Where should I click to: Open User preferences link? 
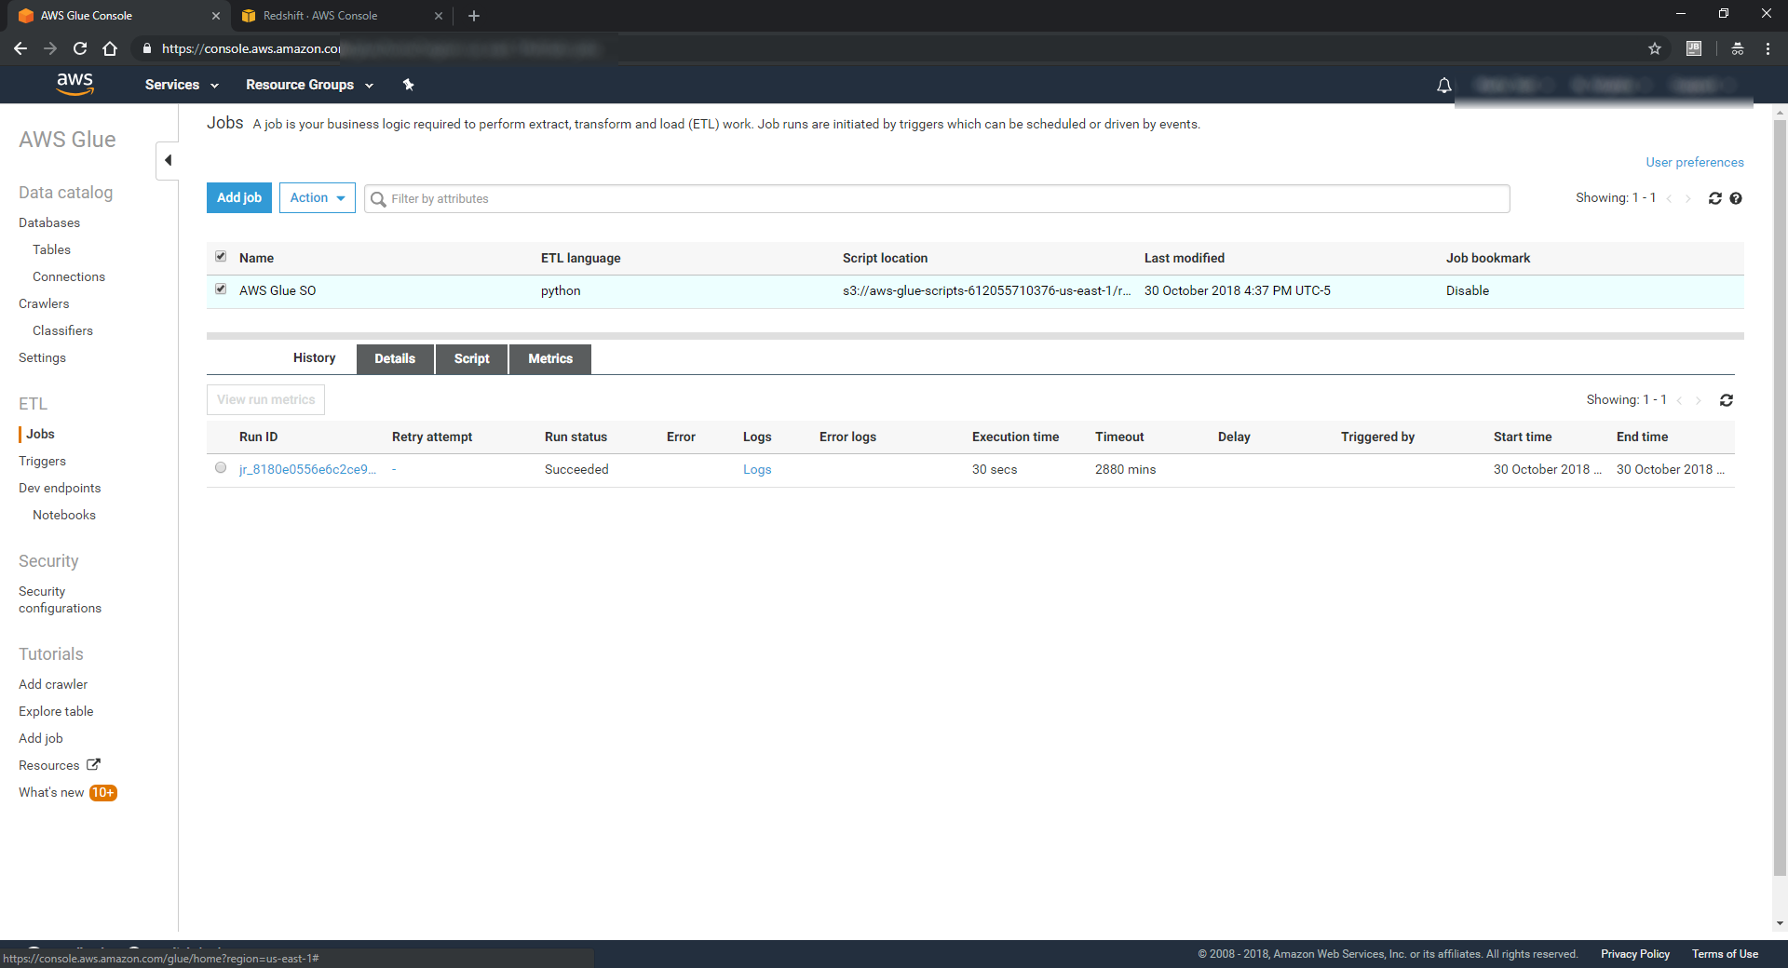coord(1694,162)
